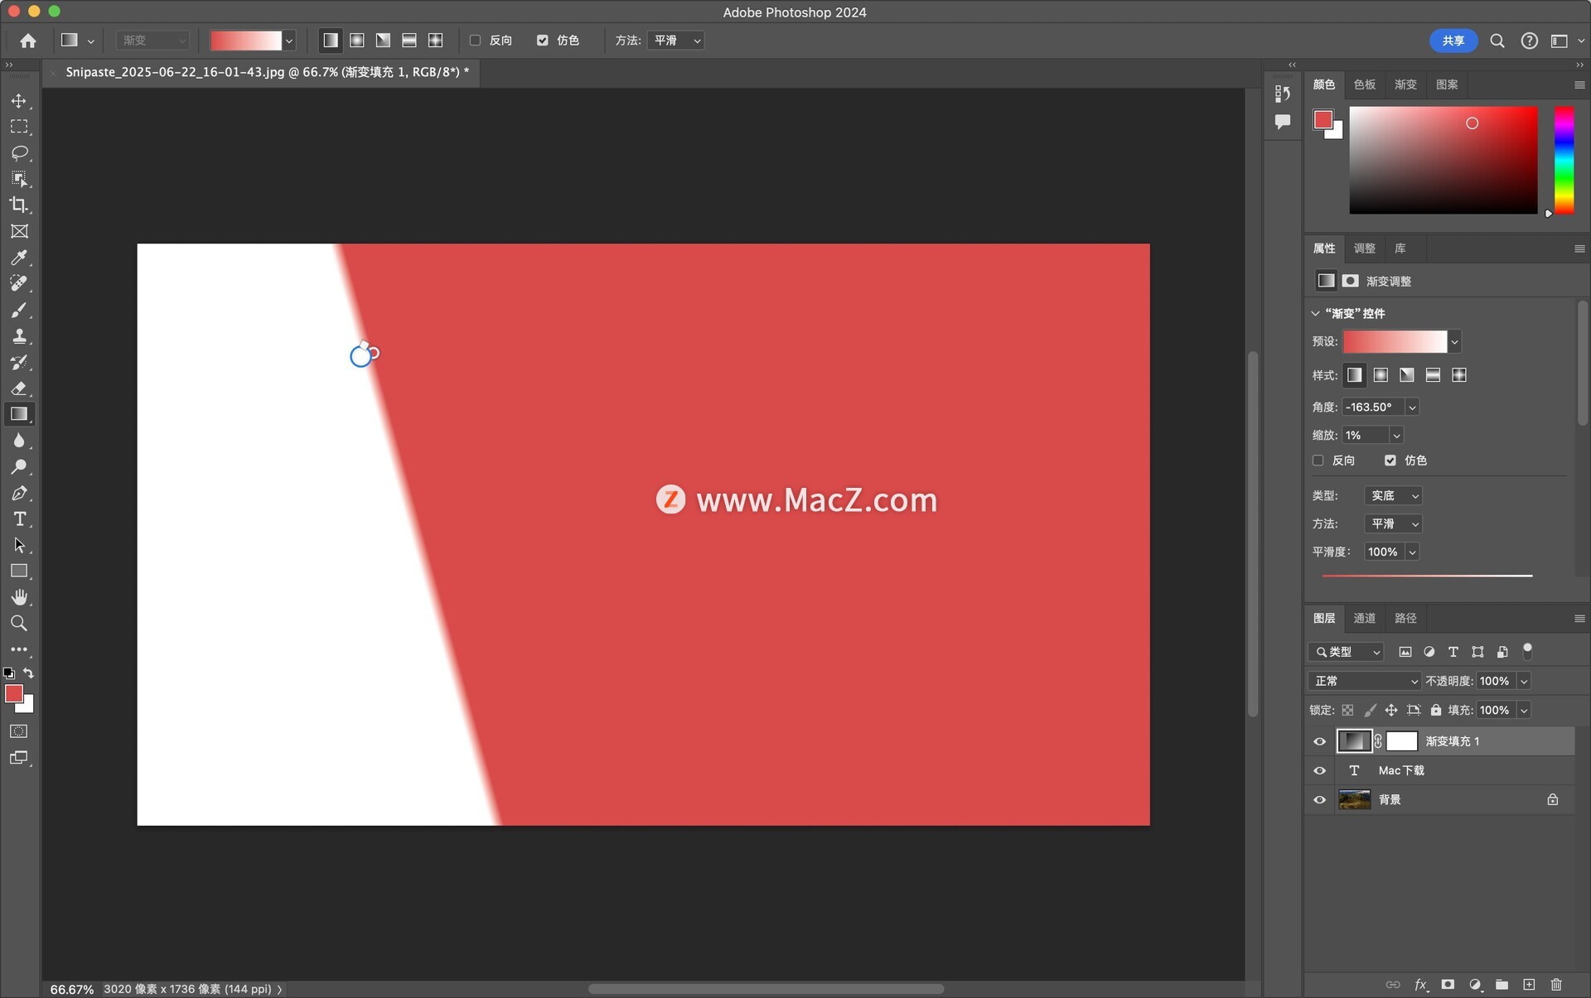The image size is (1591, 998).
Task: Select the Eraser tool
Action: click(19, 388)
